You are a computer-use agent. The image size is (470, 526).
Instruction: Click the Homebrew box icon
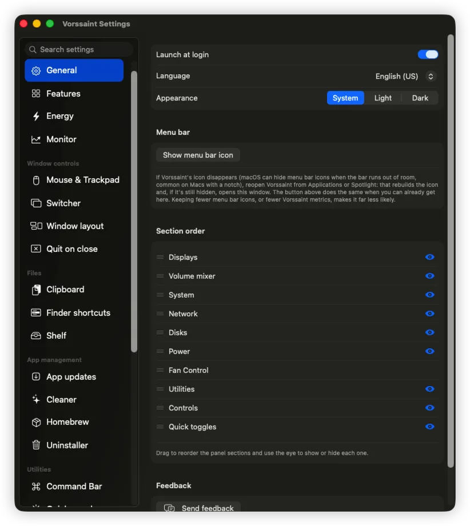[36, 423]
